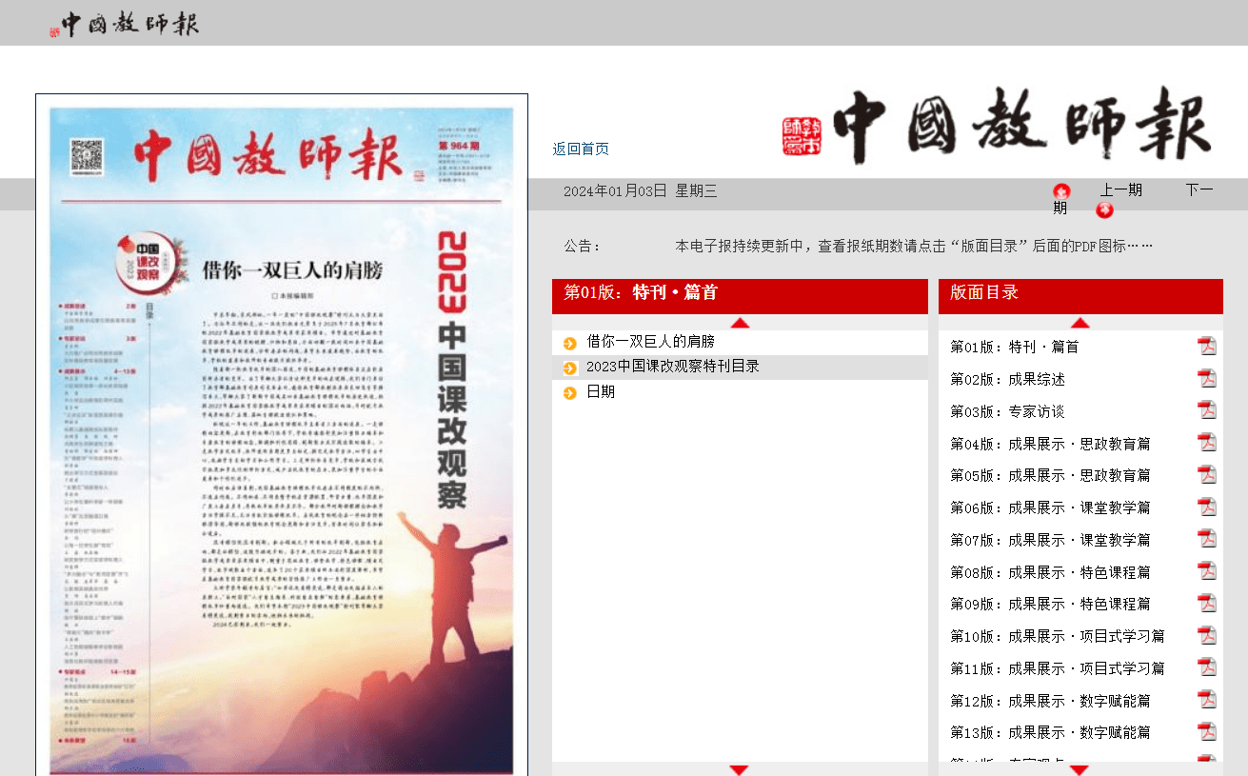Viewport: 1248px width, 776px height.
Task: Download PDF of 第05版 思政教育篇
Action: click(1207, 475)
